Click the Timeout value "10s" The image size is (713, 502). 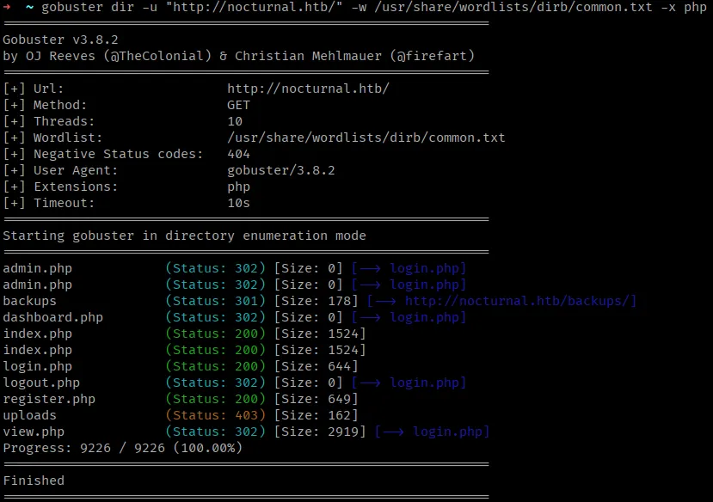click(x=239, y=203)
